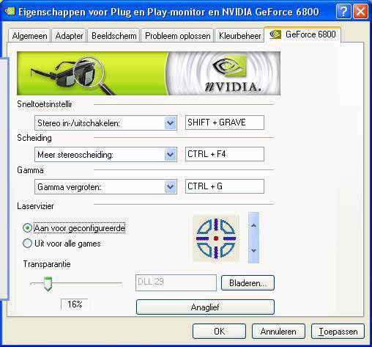
Task: Click the Bladeren... button
Action: [x=248, y=283]
